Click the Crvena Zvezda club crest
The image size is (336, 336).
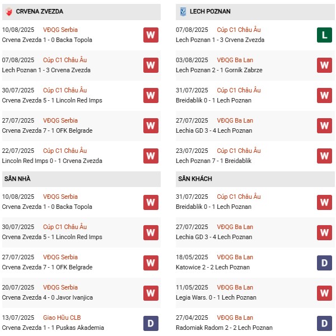8,11
